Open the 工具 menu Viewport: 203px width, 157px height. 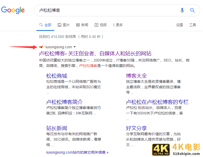[x=193, y=25]
